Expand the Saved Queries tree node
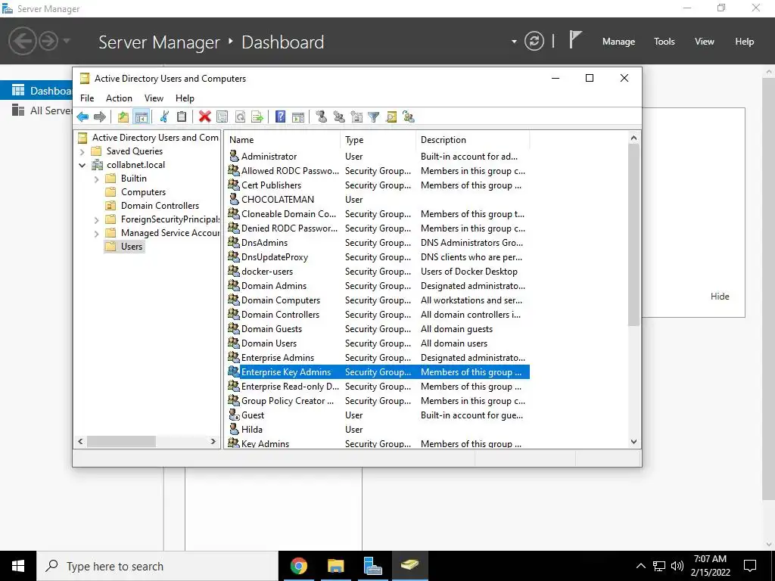Image resolution: width=775 pixels, height=581 pixels. [82, 151]
